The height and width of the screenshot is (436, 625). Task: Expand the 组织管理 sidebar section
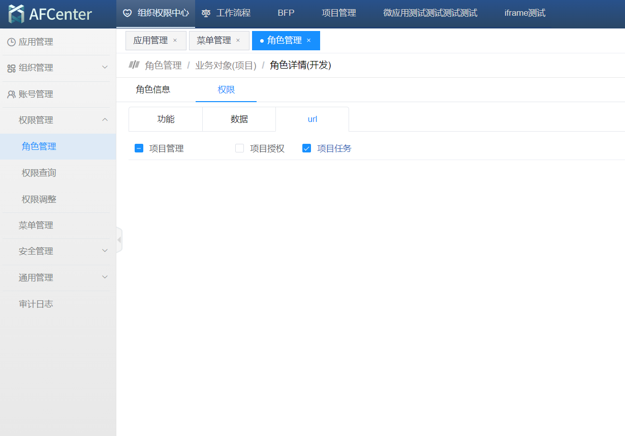(x=105, y=68)
